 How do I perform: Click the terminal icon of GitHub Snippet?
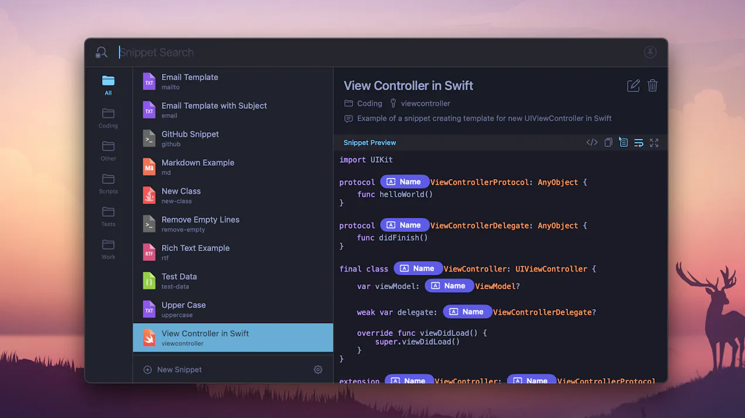click(149, 139)
